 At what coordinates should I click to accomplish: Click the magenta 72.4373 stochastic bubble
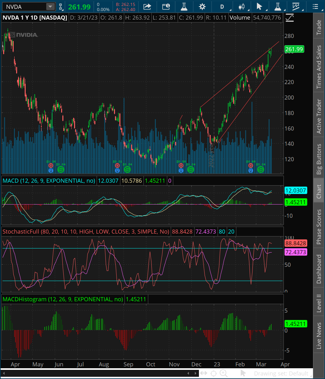296,252
